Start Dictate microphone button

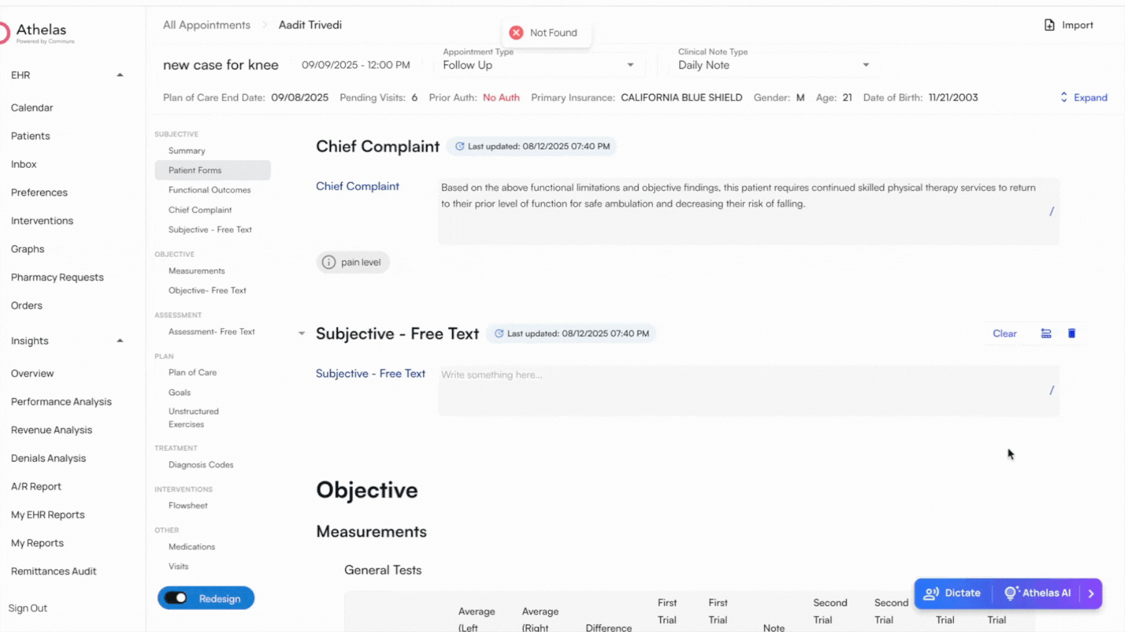pyautogui.click(x=953, y=593)
